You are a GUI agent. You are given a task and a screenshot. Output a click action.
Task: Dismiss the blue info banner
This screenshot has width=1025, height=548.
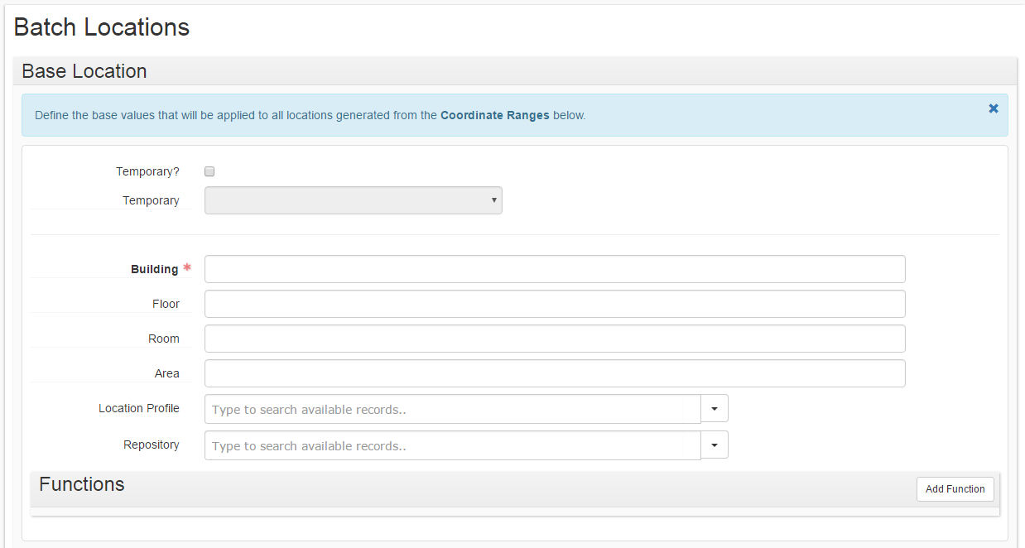click(x=994, y=108)
